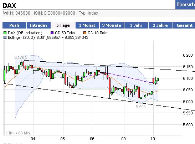Switch to the Intraday tab
This screenshot has width=195, height=144.
[x=39, y=25]
